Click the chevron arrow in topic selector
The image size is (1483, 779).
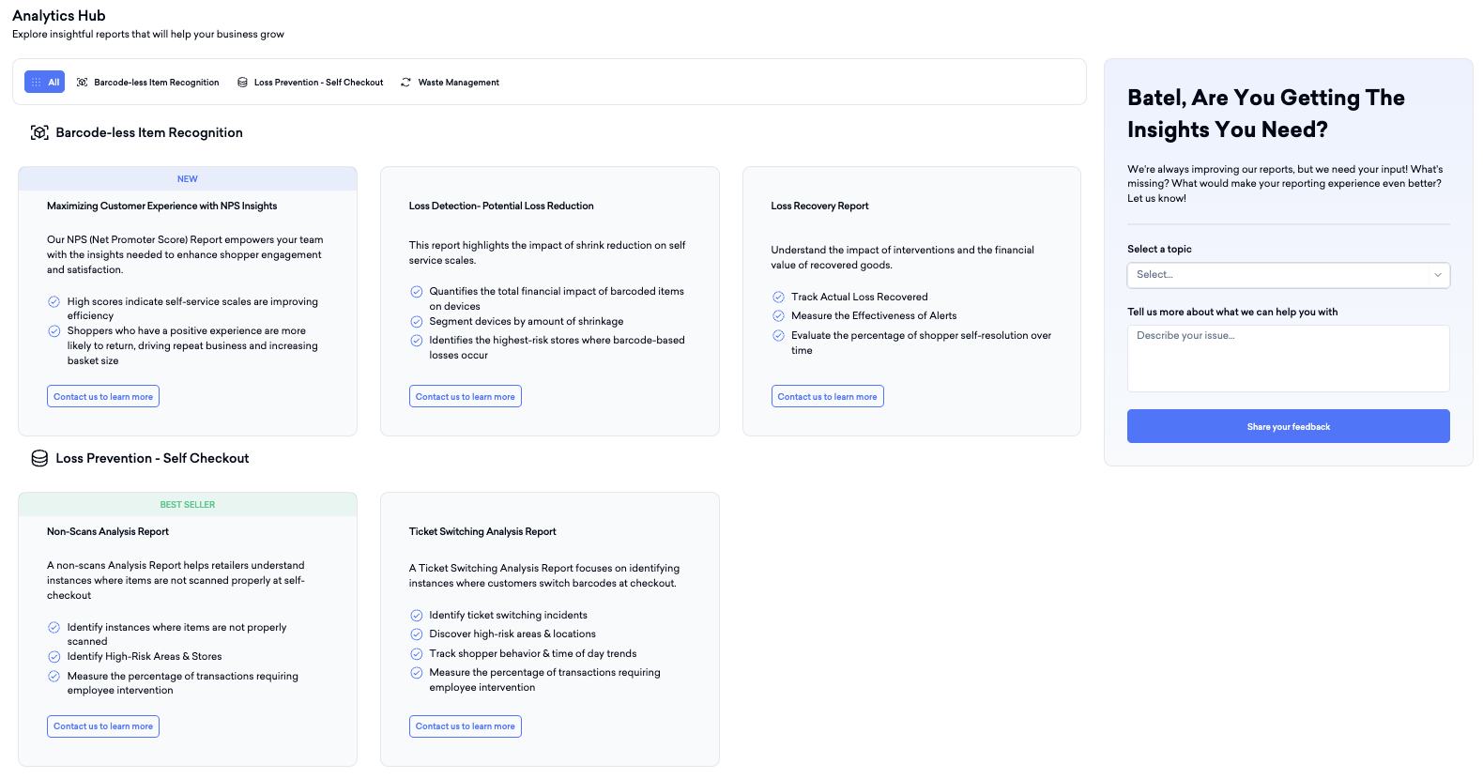point(1437,275)
